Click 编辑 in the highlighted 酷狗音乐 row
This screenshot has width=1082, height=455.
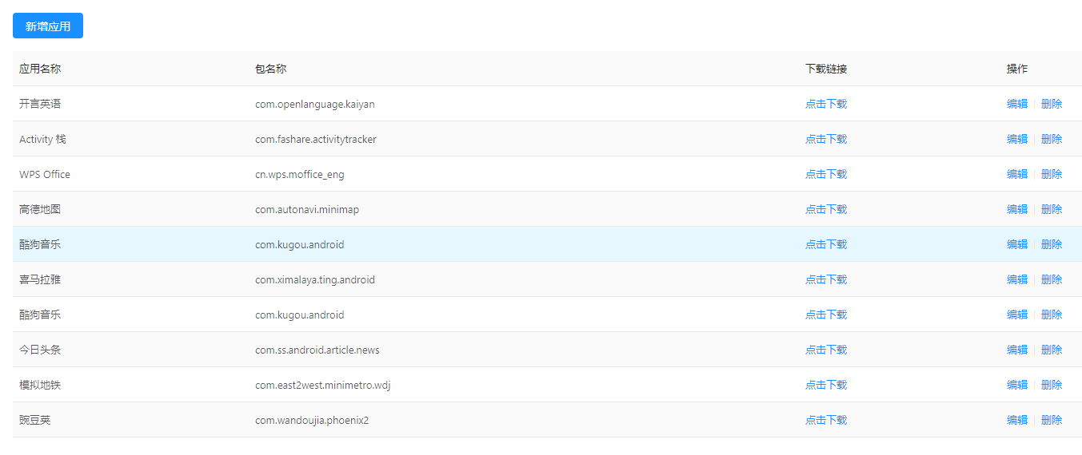(x=1017, y=244)
